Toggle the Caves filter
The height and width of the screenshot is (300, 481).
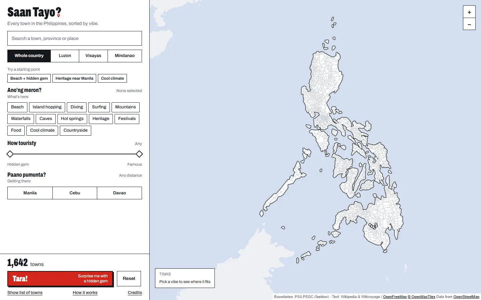46,119
